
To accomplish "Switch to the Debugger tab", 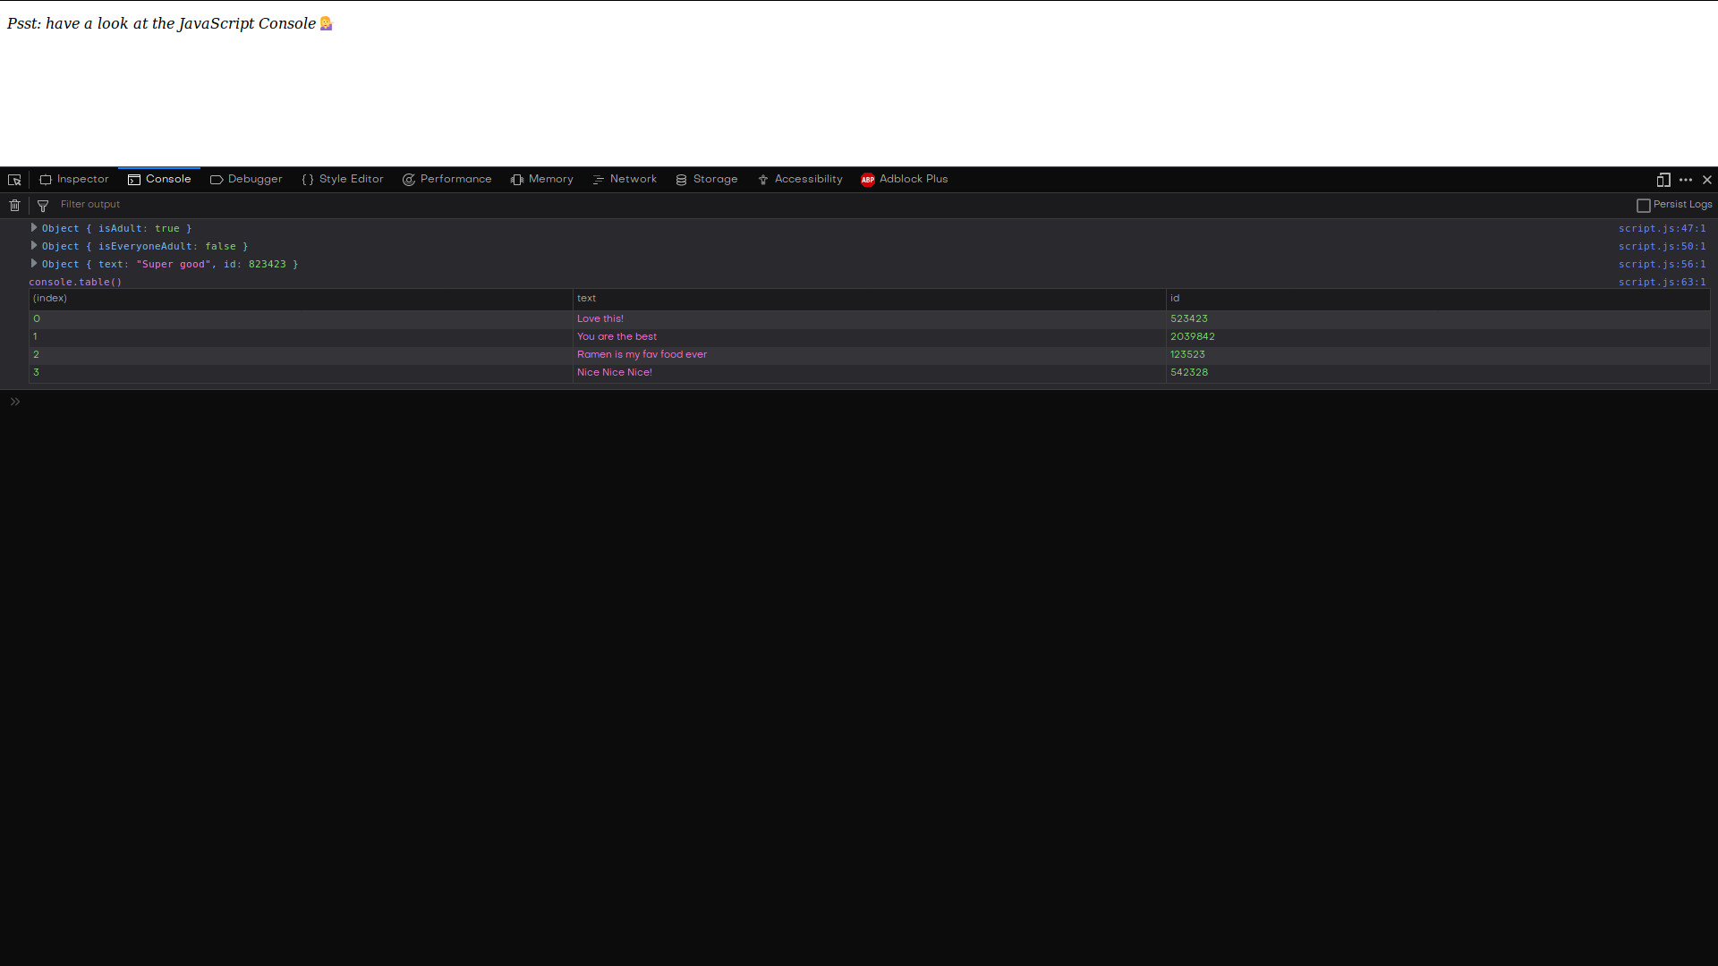I will click(246, 179).
